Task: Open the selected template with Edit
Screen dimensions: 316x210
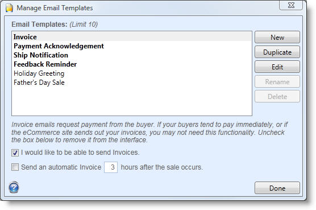Action: coord(277,67)
